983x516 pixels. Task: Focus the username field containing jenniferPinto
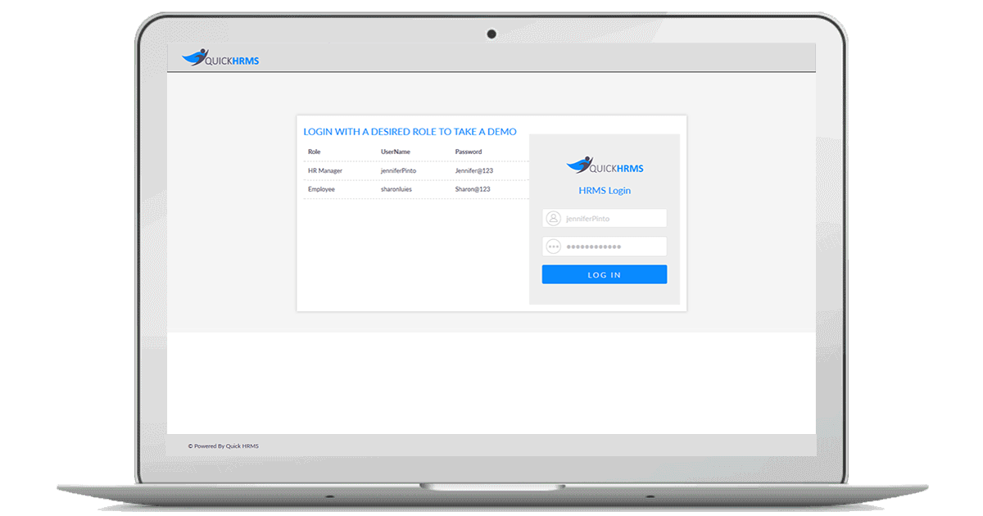click(613, 219)
